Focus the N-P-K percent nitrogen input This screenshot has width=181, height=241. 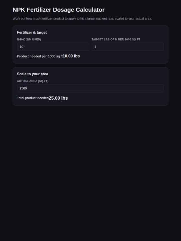pyautogui.click(x=53, y=47)
